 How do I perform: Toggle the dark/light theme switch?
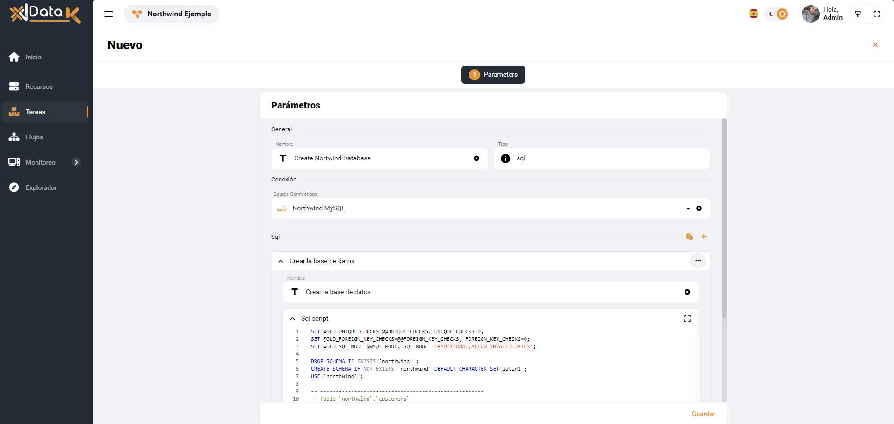(x=777, y=14)
